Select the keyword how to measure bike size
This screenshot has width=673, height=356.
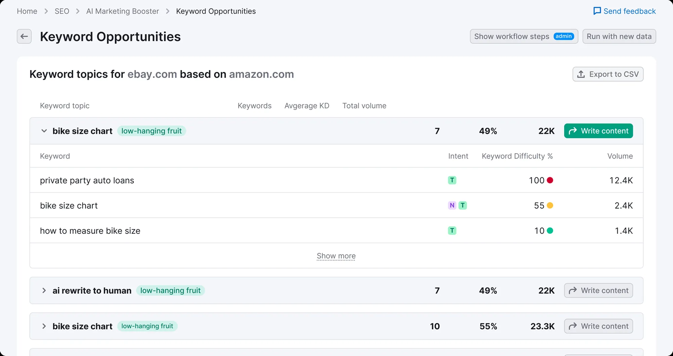coord(90,231)
